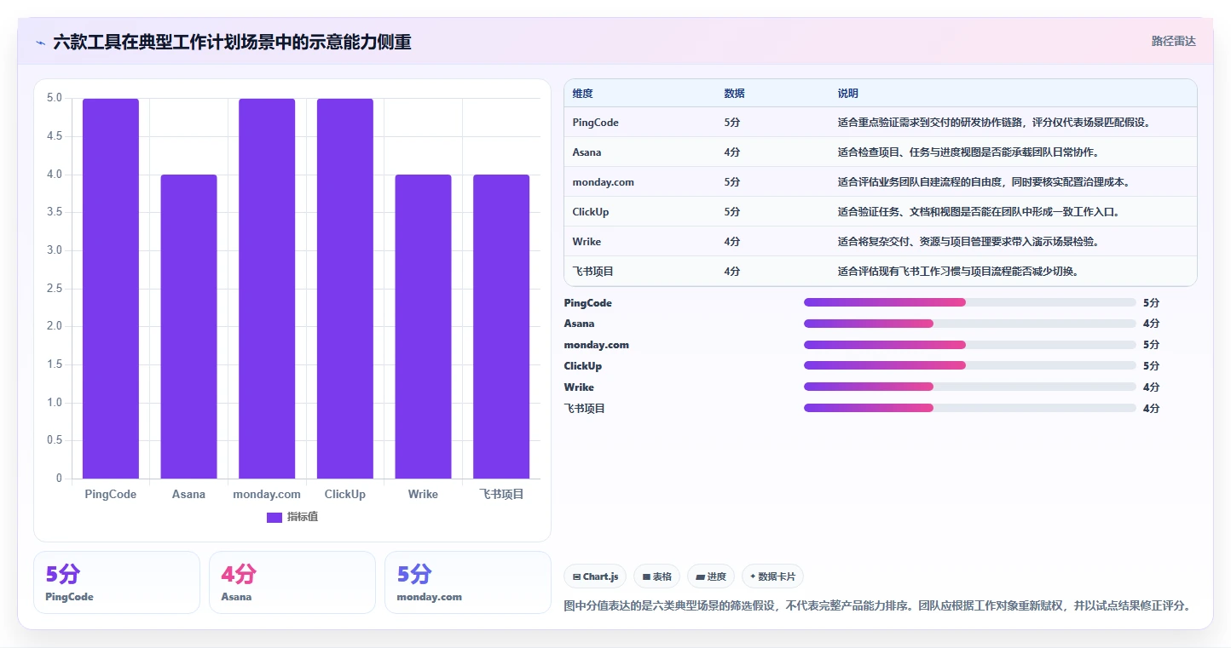Open the PingCode 5分 data card
1231x648 pixels.
117,582
